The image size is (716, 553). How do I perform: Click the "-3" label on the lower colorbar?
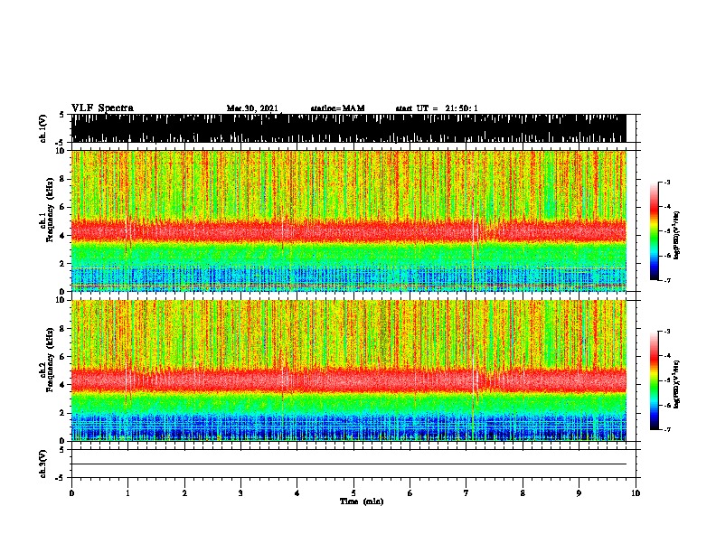click(667, 332)
